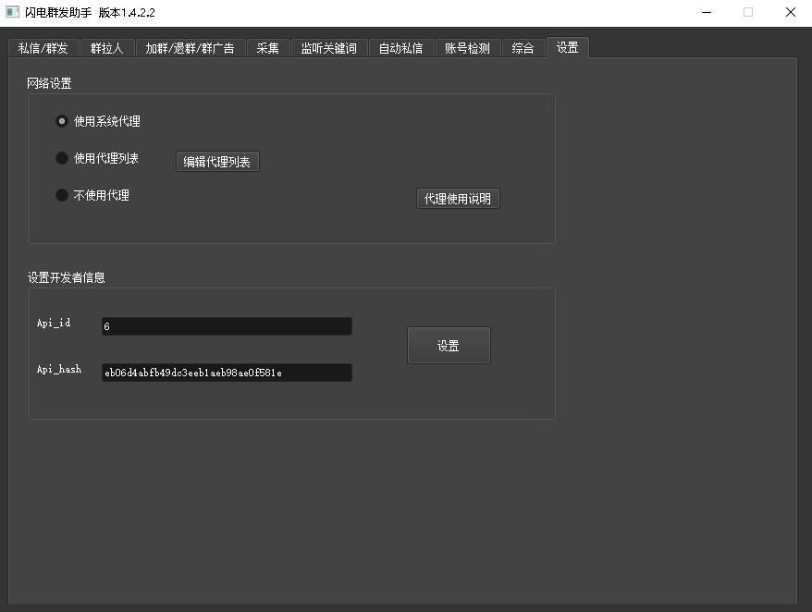Switch to the 群拉人 tab
812x612 pixels.
click(107, 49)
